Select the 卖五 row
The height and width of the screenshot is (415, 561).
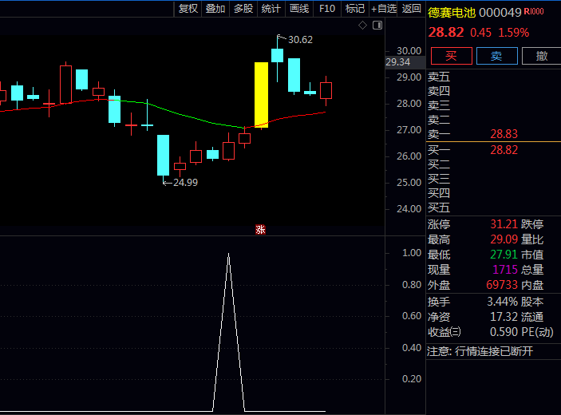[x=493, y=77]
